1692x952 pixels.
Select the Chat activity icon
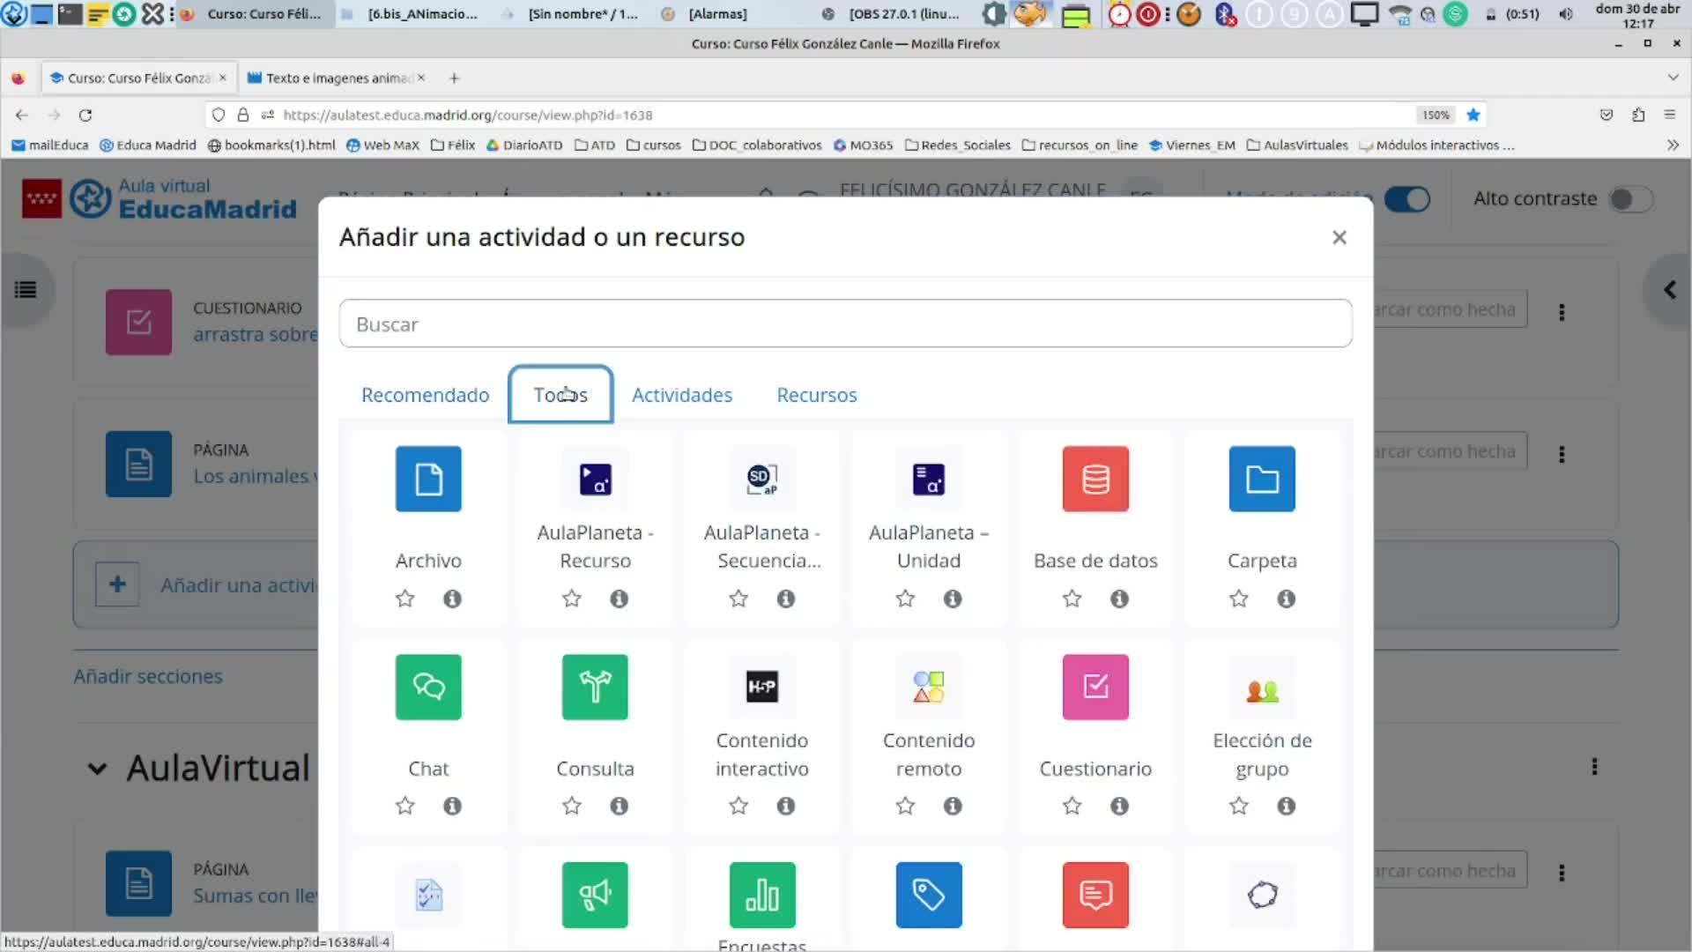[428, 687]
